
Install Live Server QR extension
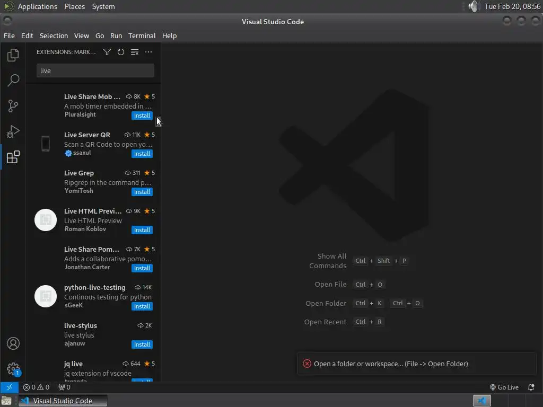(x=142, y=154)
